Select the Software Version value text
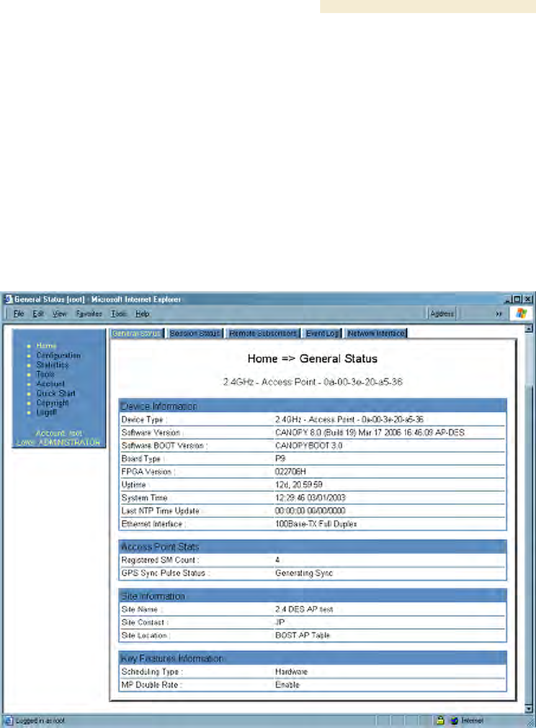The image size is (536, 728). pyautogui.click(x=370, y=432)
